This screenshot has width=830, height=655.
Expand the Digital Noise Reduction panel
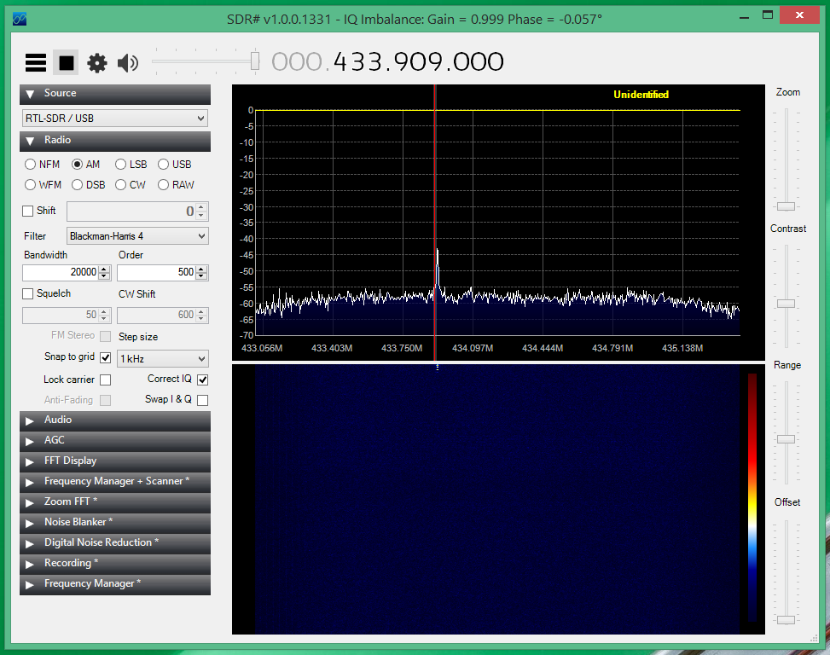[115, 544]
